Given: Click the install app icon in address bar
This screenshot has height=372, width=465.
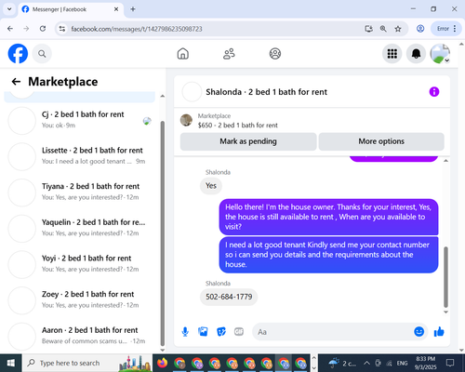Looking at the screenshot, I should 368,29.
